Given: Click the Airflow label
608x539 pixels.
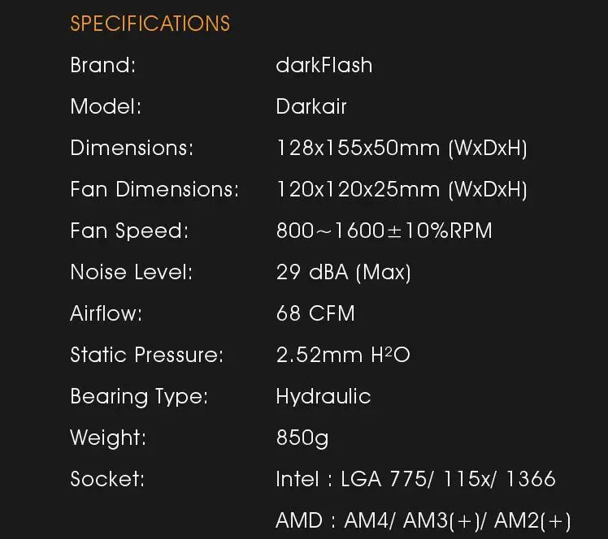Looking at the screenshot, I should (106, 313).
